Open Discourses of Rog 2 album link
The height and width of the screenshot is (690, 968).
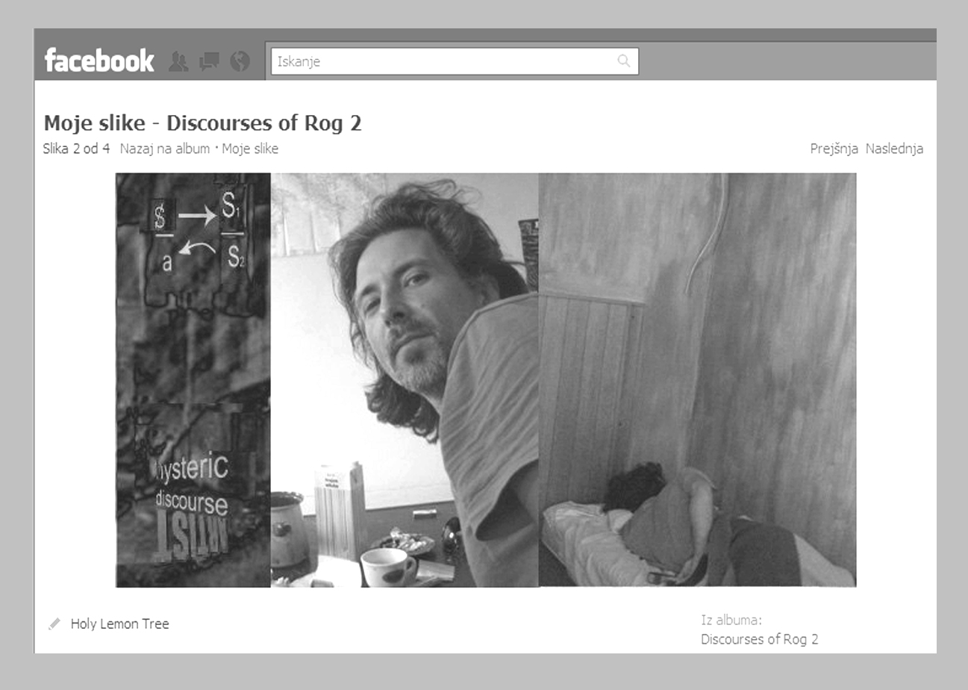759,639
